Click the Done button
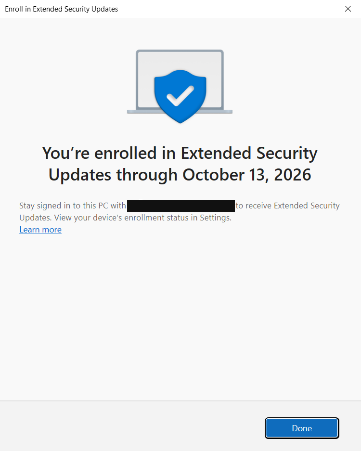The width and height of the screenshot is (361, 451). pos(302,428)
